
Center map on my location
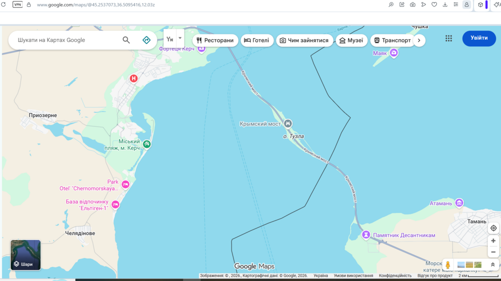(x=493, y=228)
